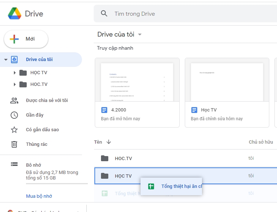The height and width of the screenshot is (212, 277).
Task: Click the starred star icon
Action: point(14,130)
